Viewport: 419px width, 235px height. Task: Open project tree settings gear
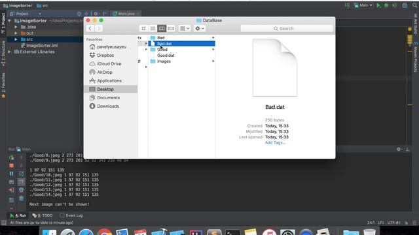[96, 14]
